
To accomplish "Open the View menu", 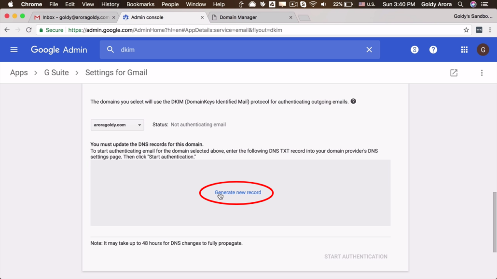I will coord(88,4).
